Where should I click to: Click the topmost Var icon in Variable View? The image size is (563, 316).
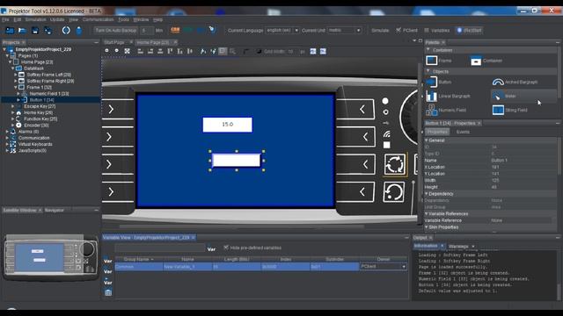107,260
